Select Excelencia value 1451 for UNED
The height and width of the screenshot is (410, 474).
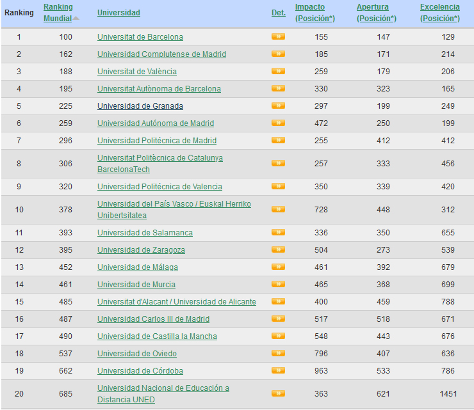(x=448, y=394)
